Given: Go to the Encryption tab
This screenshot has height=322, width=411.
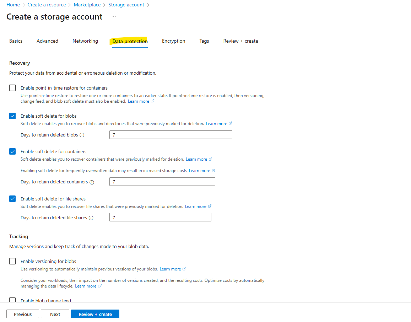Looking at the screenshot, I should tap(173, 41).
